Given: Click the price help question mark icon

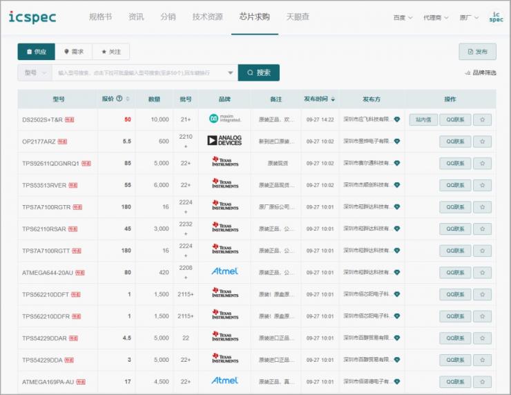Looking at the screenshot, I should [x=119, y=99].
